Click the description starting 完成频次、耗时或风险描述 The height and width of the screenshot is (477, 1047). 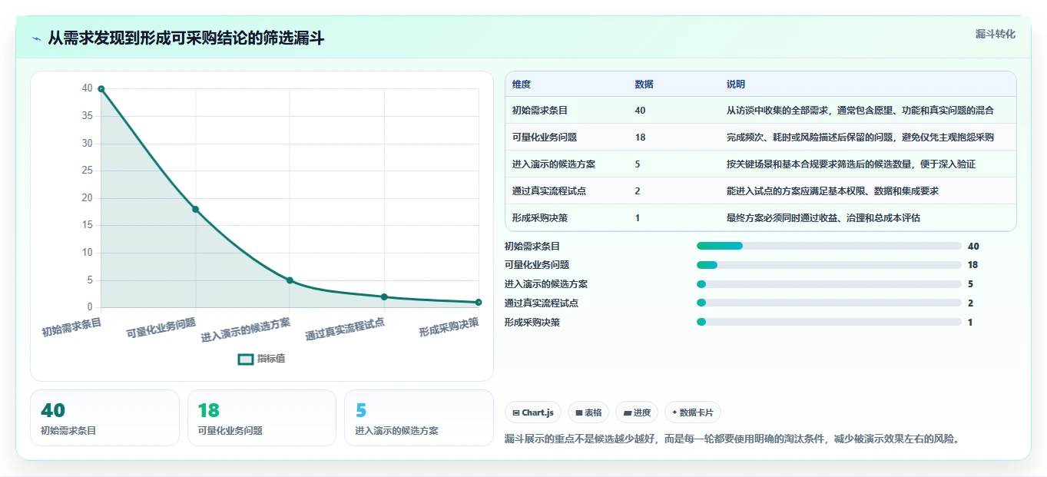[x=860, y=137]
